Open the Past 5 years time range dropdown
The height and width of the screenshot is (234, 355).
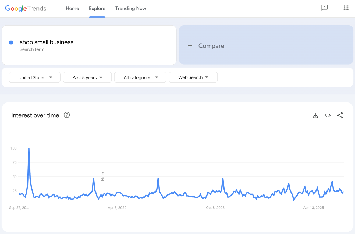(x=87, y=77)
